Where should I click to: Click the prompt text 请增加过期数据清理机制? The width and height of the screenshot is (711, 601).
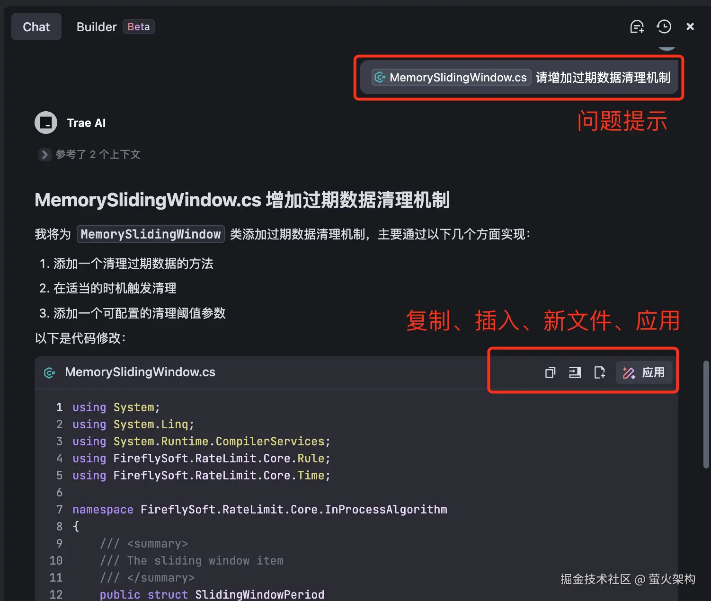click(603, 78)
